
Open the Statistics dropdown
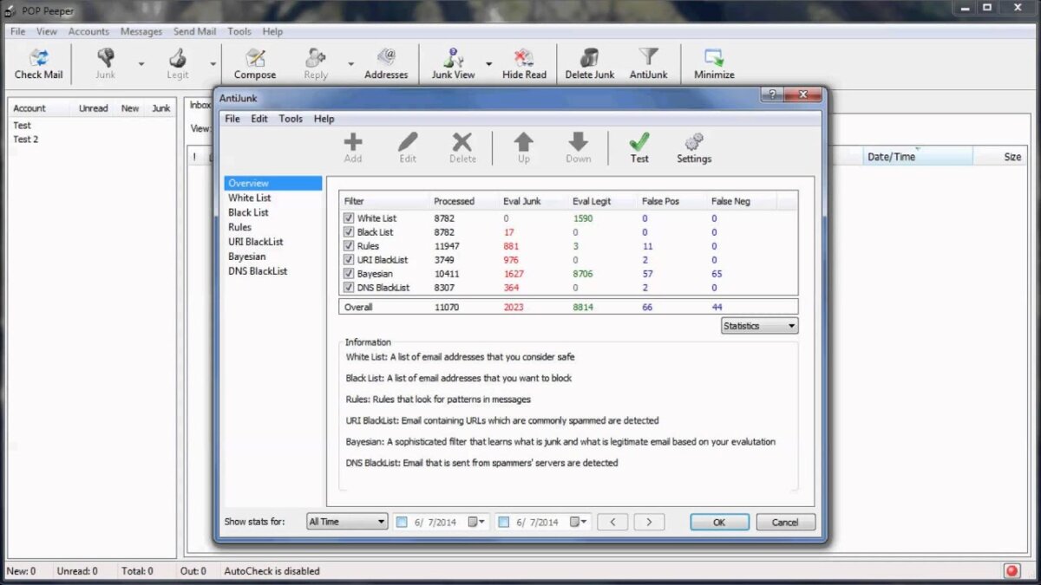[x=760, y=326]
